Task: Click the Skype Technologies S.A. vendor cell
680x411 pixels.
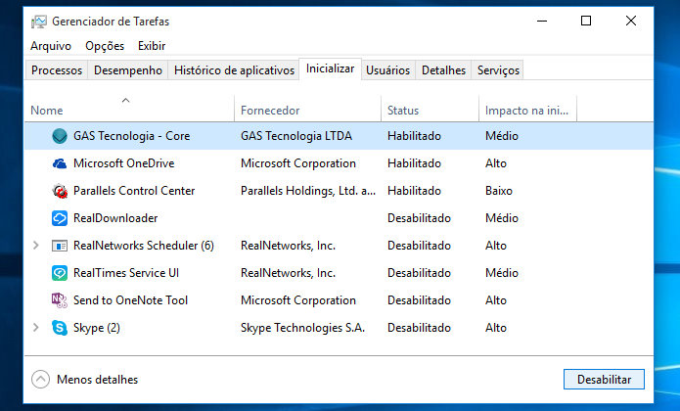Action: pyautogui.click(x=302, y=328)
